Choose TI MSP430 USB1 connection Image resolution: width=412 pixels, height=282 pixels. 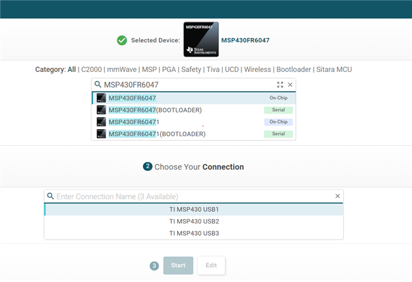coord(194,209)
